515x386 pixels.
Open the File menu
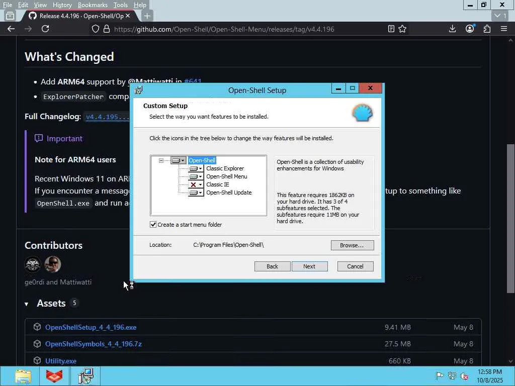[7, 5]
